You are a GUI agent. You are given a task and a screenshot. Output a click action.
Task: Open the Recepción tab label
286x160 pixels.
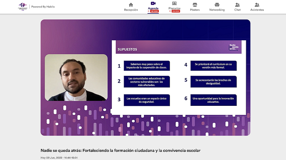(131, 10)
